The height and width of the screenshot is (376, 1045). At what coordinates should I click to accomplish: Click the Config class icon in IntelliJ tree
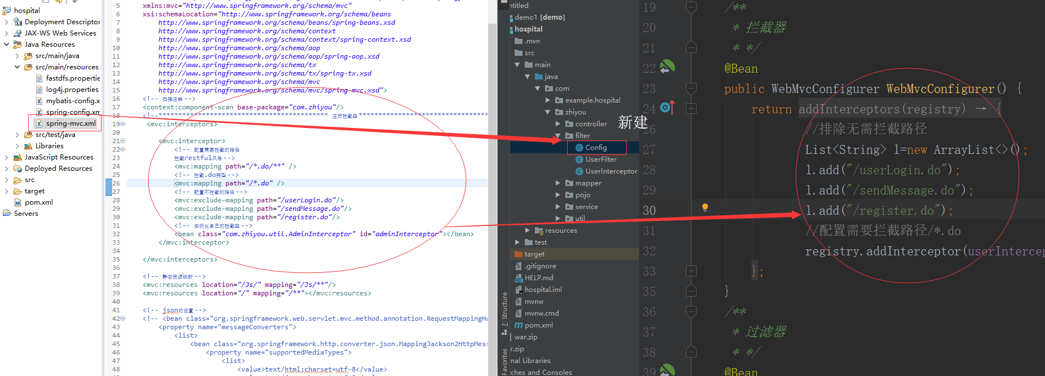click(x=579, y=148)
